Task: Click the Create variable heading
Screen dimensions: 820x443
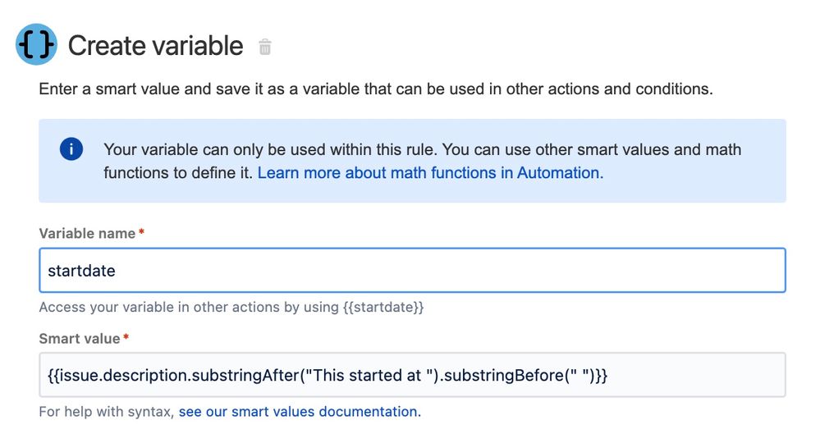Action: pyautogui.click(x=155, y=46)
